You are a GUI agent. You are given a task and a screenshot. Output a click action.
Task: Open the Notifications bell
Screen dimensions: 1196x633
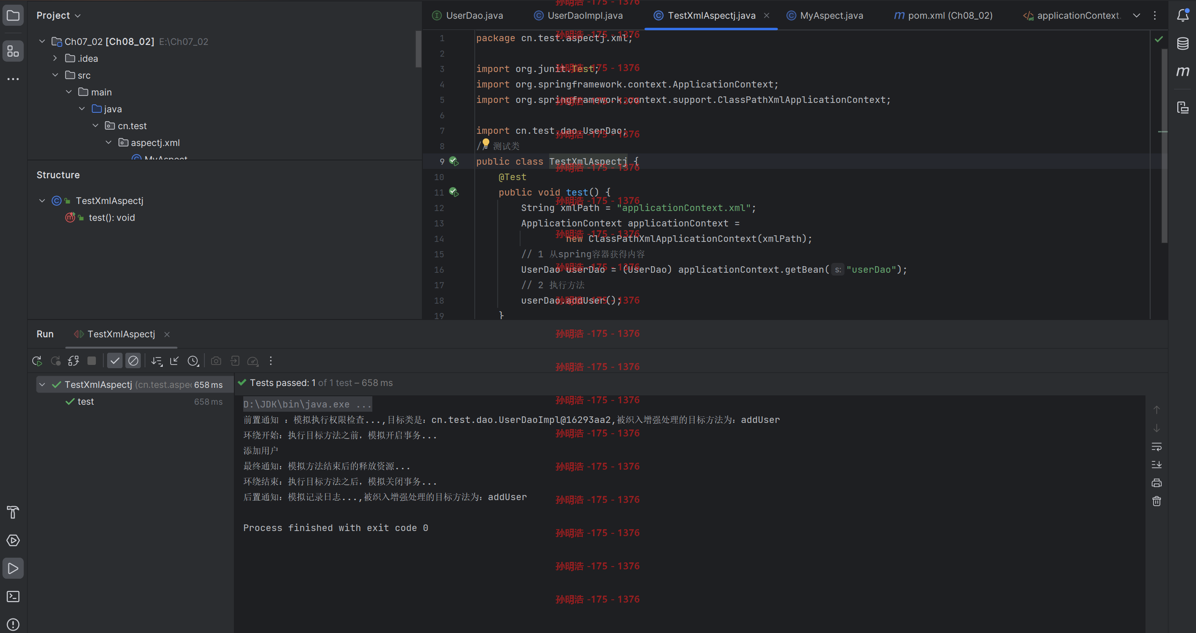pos(1182,15)
